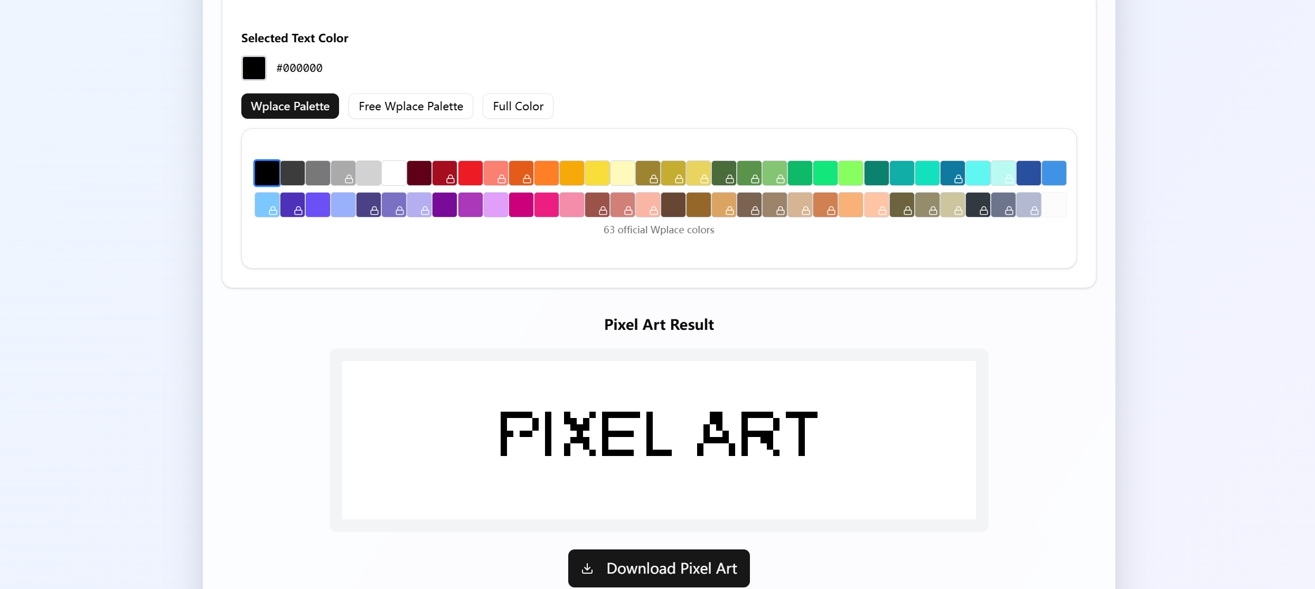Pick the locked dark slate swatch

pos(978,205)
